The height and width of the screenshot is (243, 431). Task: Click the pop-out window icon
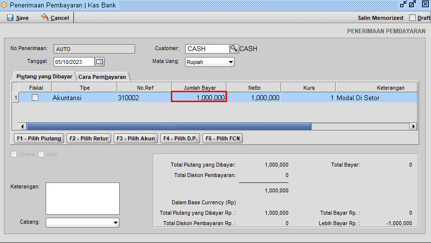(x=413, y=4)
